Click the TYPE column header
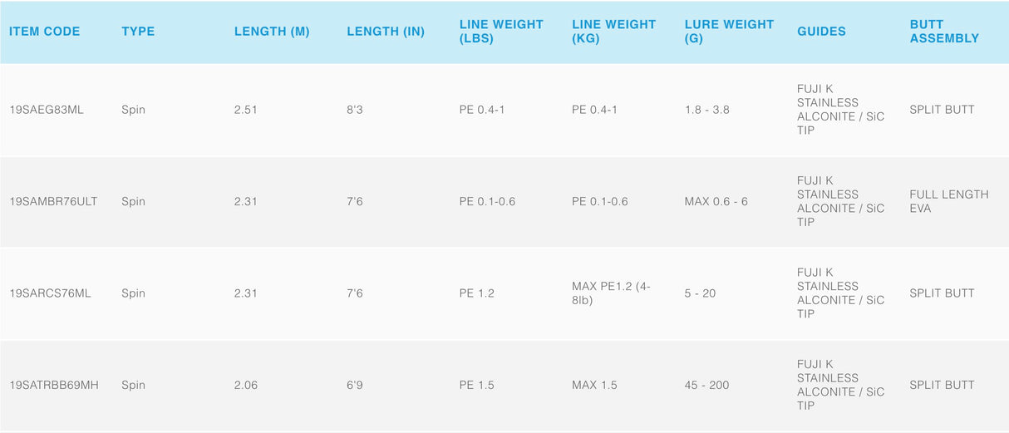The height and width of the screenshot is (433, 1009). click(138, 32)
